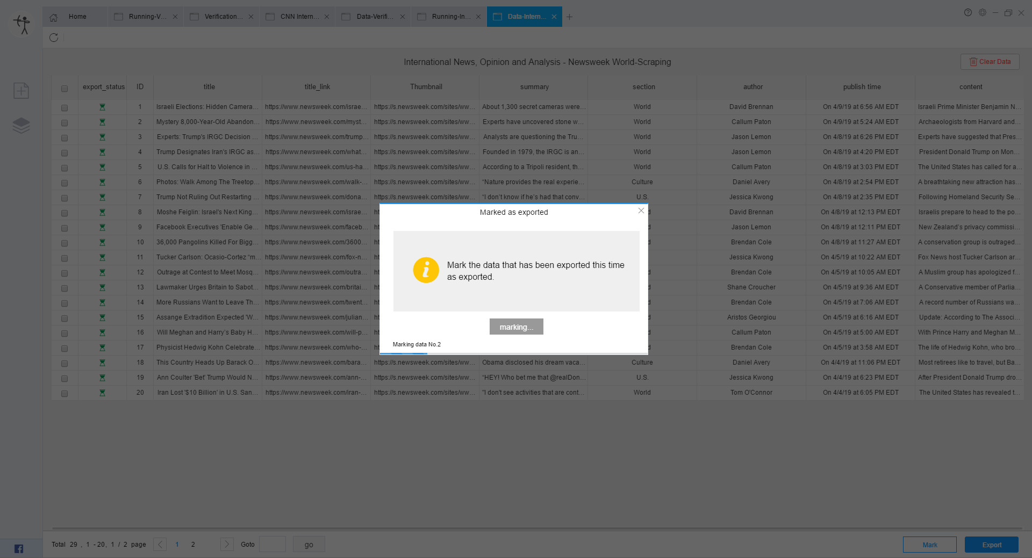Click section cell 'Culture' in row 6
This screenshot has height=558, width=1032.
tap(642, 182)
